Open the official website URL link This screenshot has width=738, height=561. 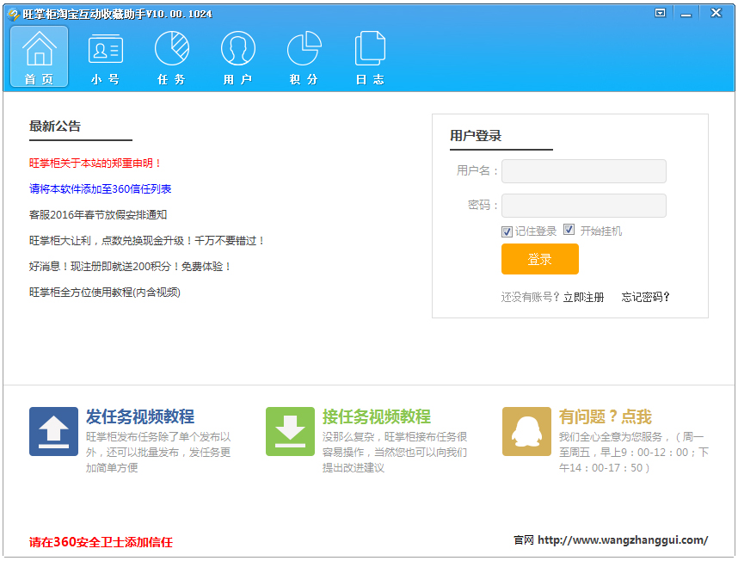(x=622, y=540)
